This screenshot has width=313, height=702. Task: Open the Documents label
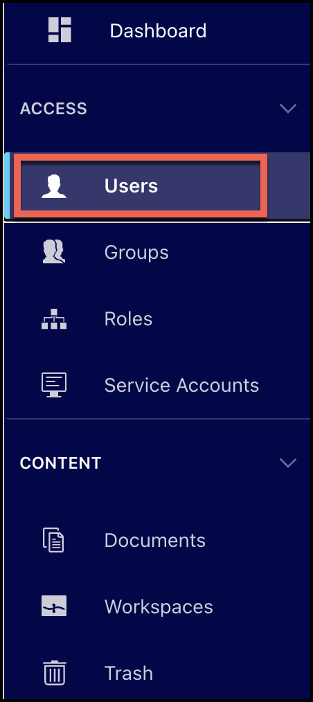155,541
